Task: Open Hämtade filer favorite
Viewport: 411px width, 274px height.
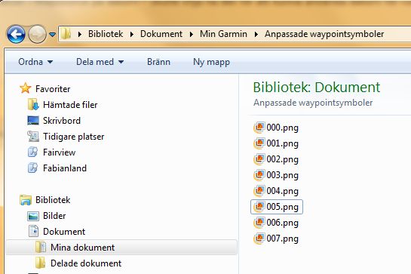Action: pos(70,105)
